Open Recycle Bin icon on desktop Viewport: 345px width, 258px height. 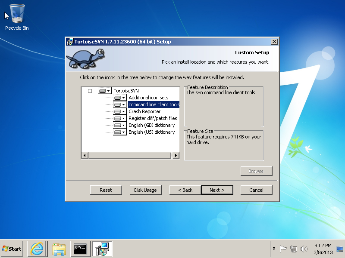(17, 17)
